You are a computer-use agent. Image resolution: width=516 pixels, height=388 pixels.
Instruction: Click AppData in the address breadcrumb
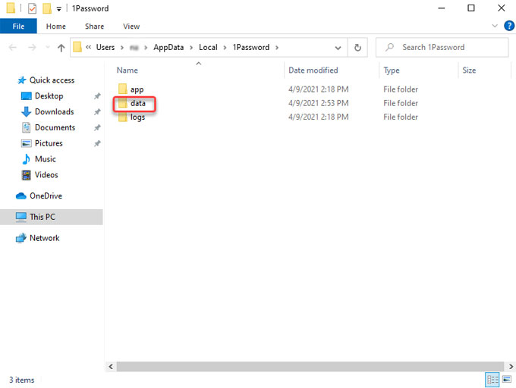click(168, 47)
